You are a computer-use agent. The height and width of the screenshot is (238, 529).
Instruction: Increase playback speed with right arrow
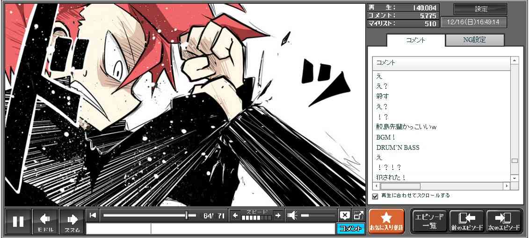278,215
